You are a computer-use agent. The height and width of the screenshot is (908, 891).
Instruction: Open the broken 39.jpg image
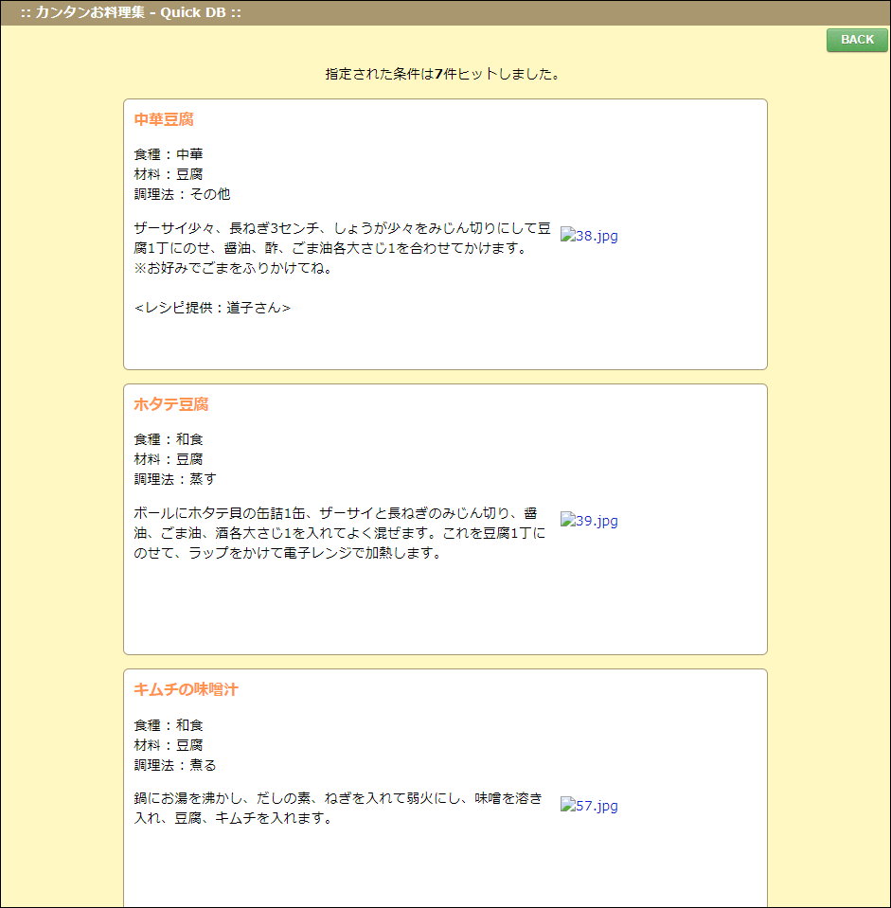(x=589, y=520)
